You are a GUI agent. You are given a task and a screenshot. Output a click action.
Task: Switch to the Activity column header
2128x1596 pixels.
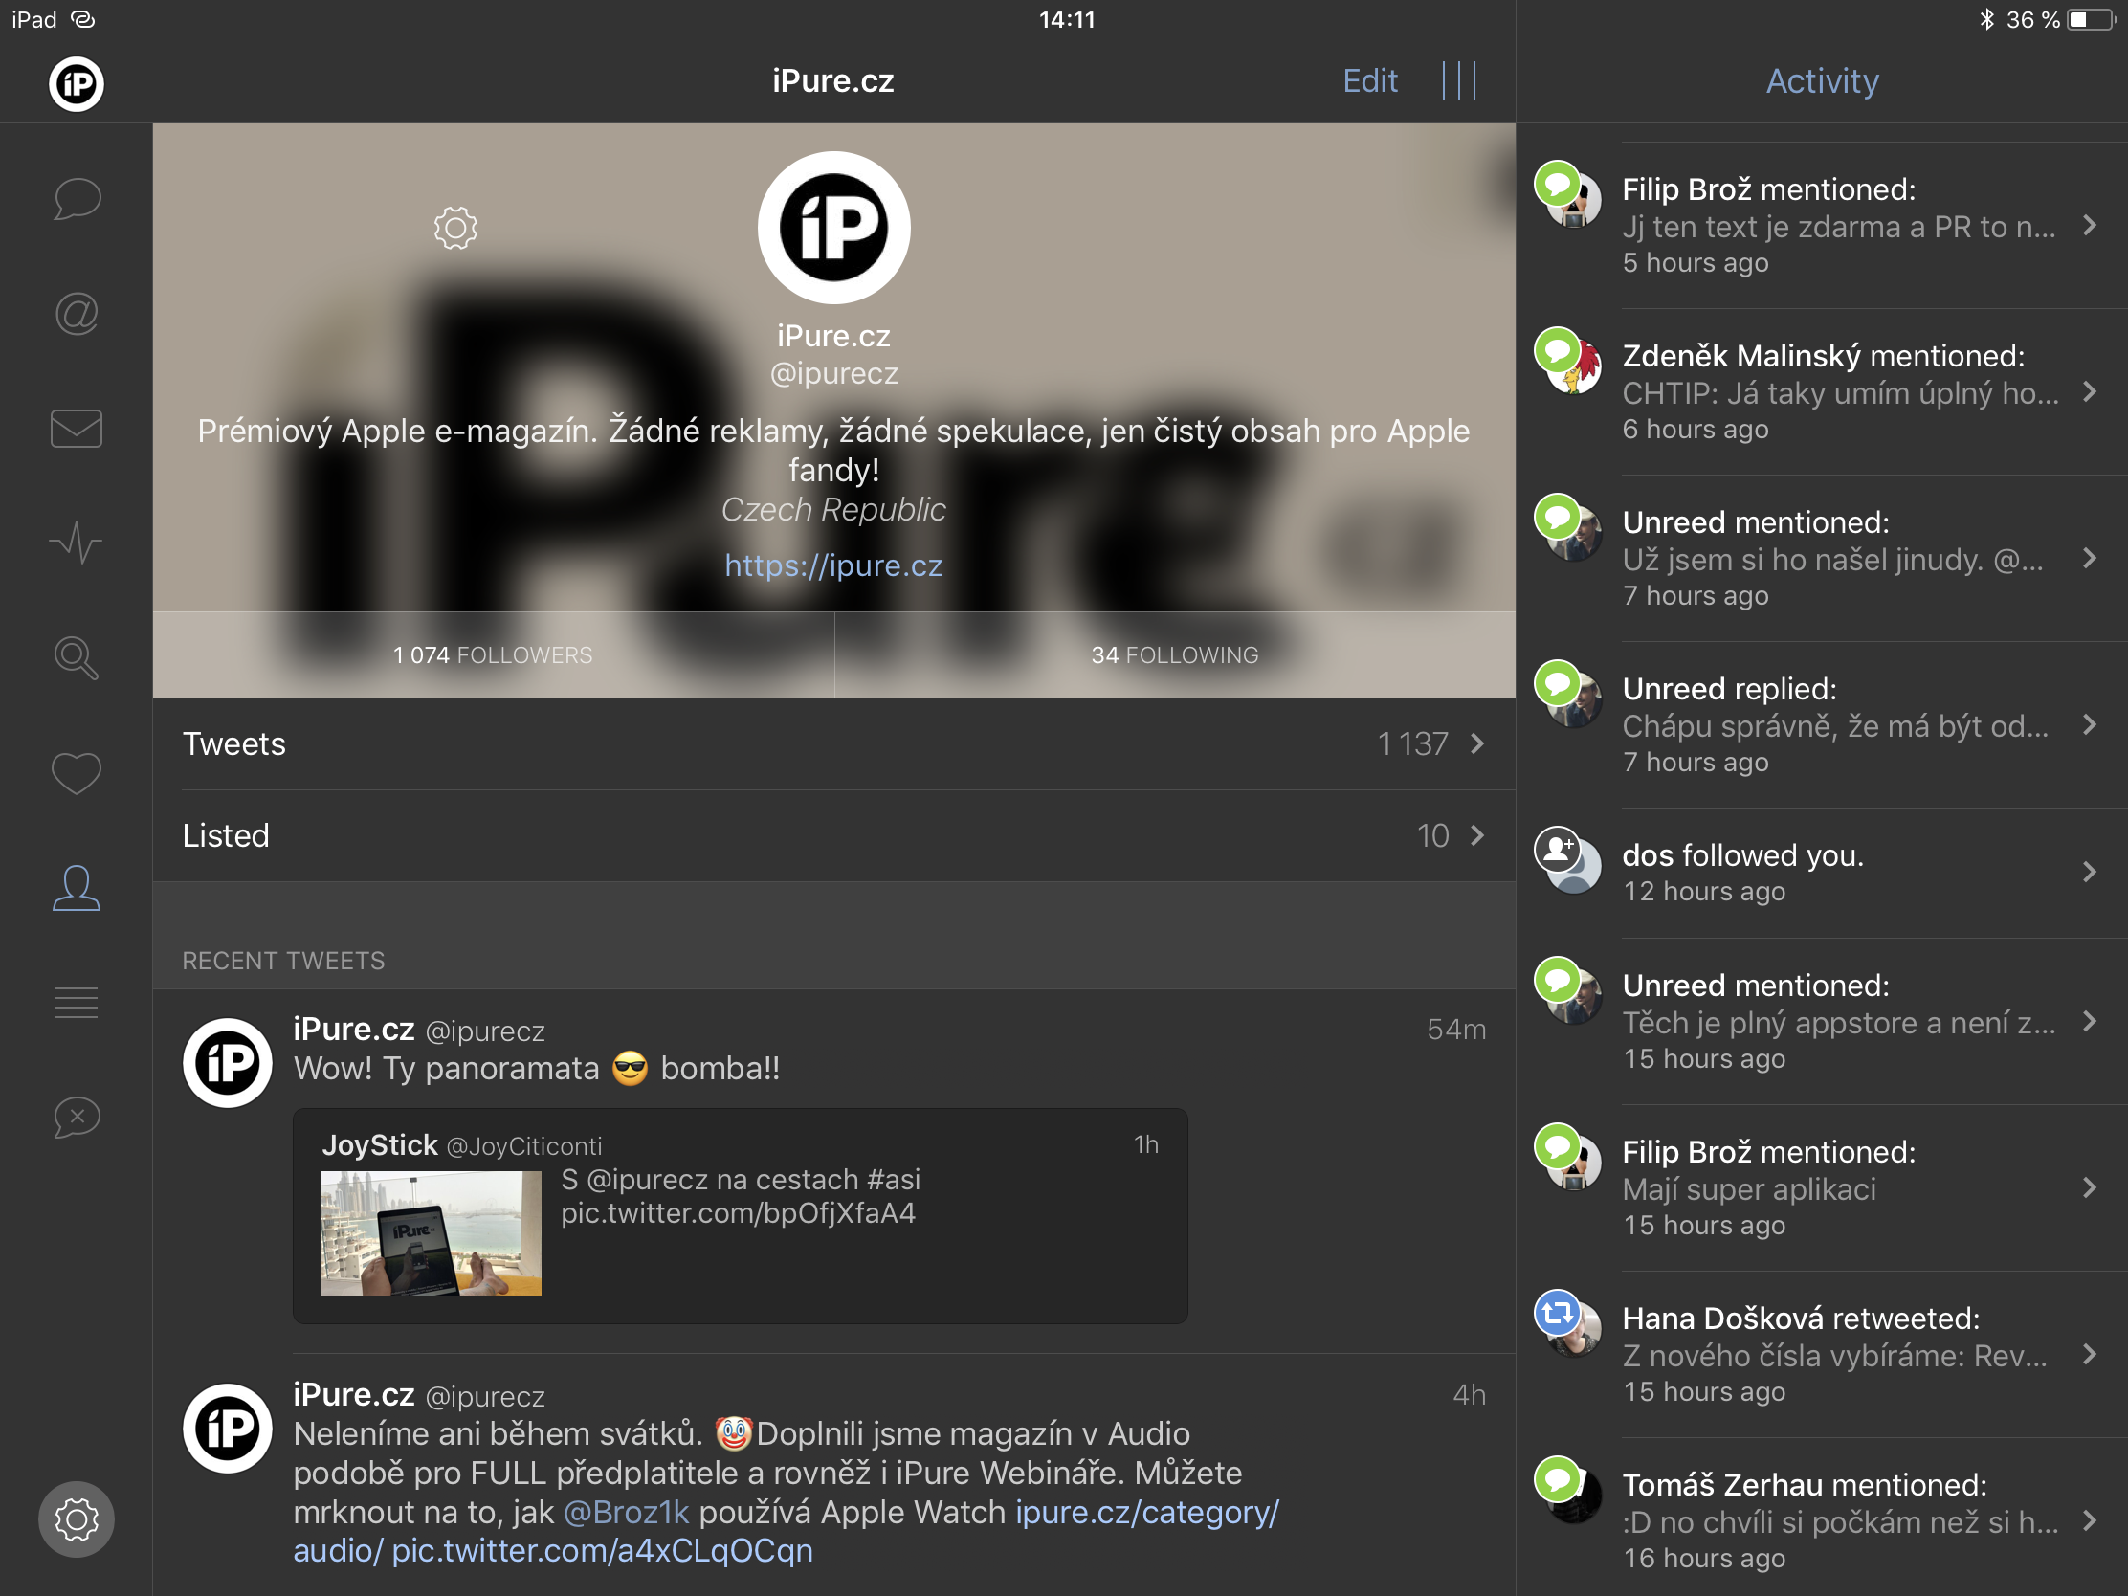(x=1821, y=80)
